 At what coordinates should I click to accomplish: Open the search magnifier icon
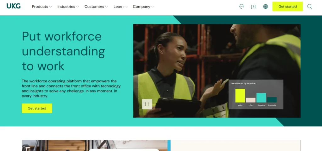pyautogui.click(x=309, y=7)
